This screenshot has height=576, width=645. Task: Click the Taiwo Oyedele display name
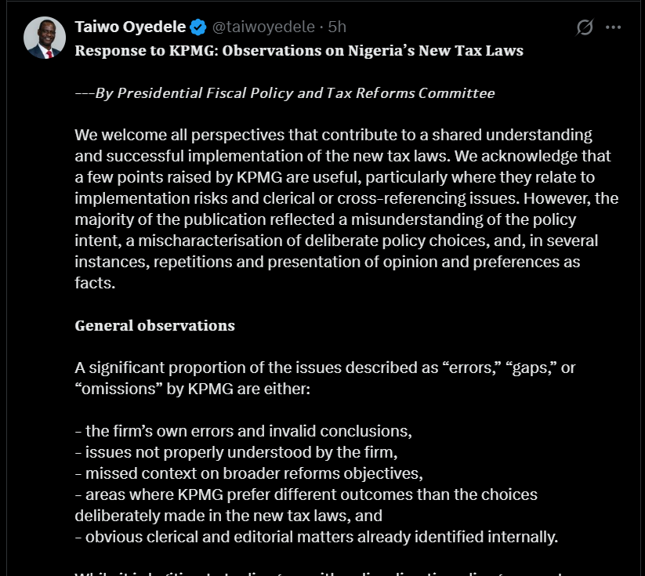130,27
